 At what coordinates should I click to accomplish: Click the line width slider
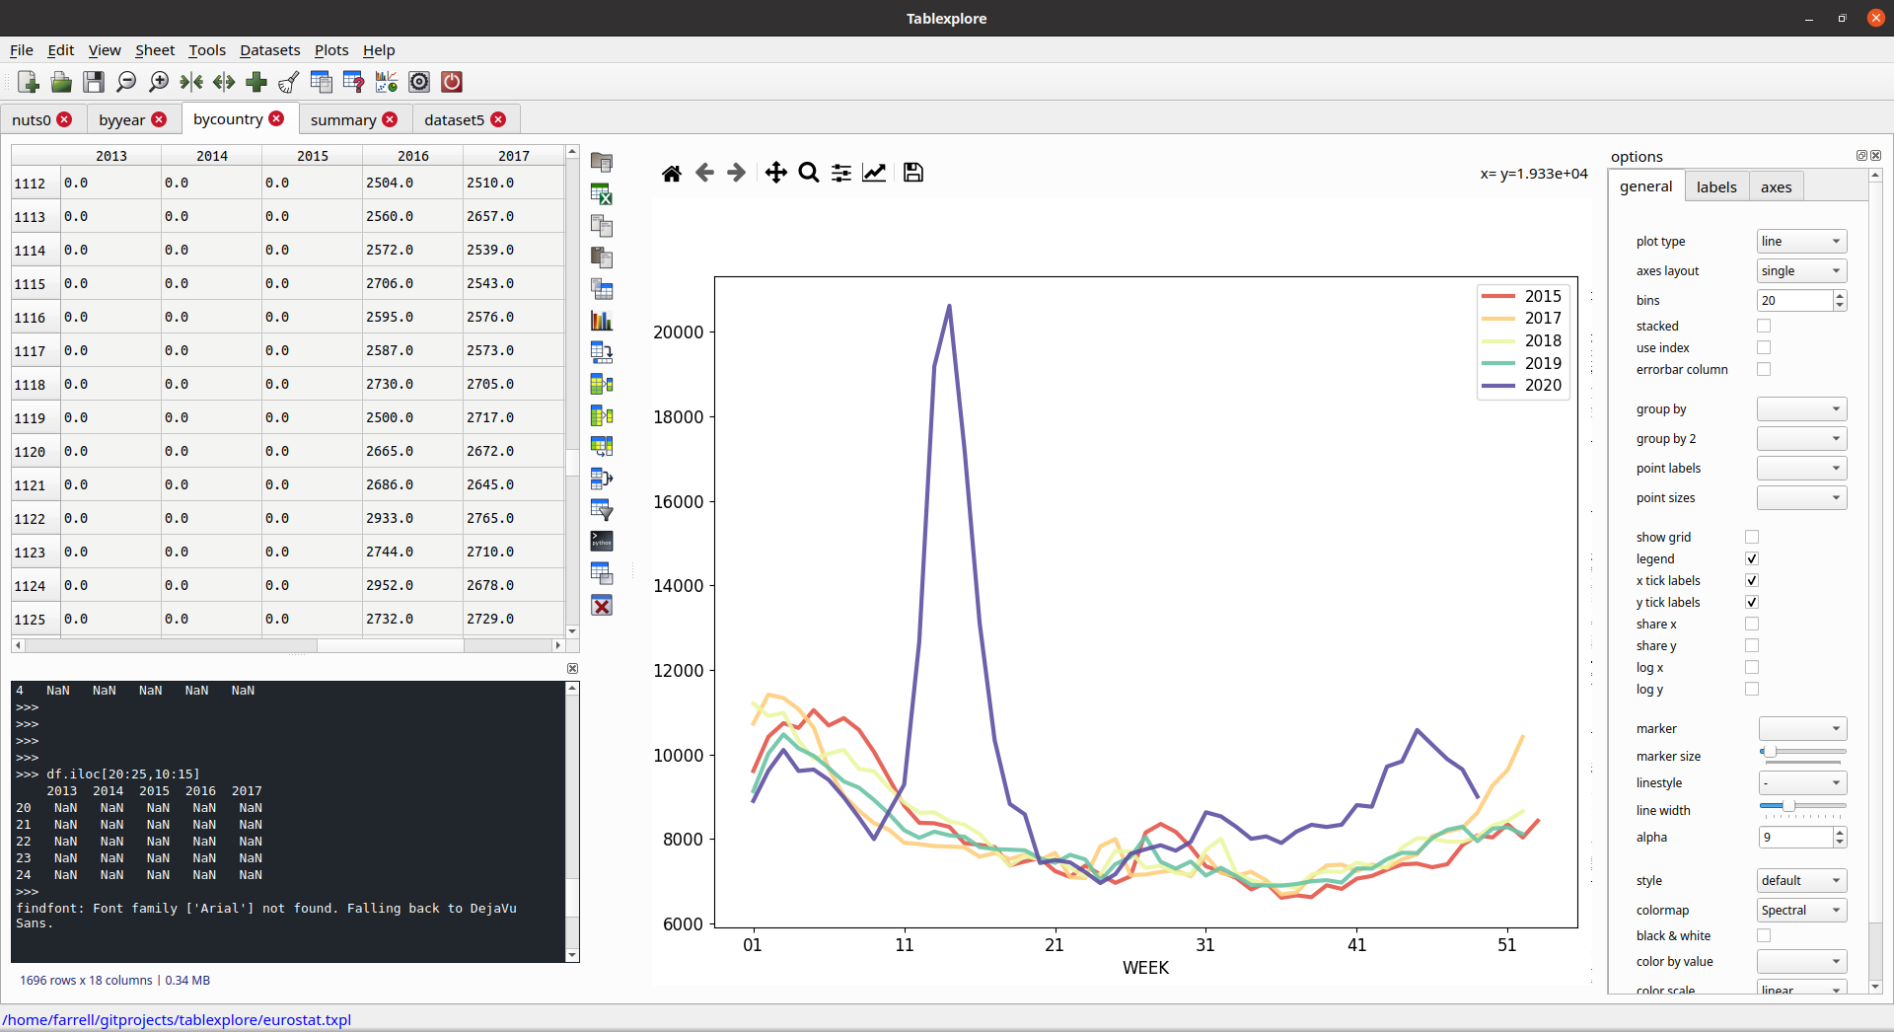point(1802,807)
